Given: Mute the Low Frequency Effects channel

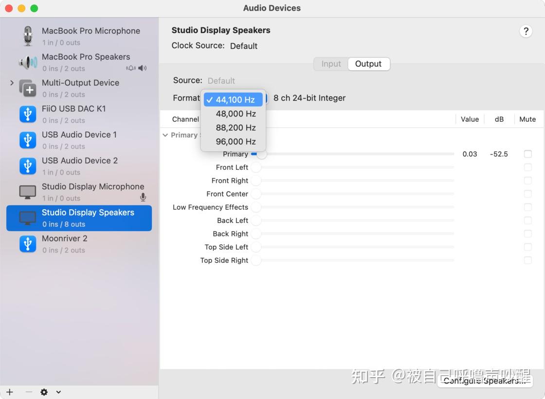Looking at the screenshot, I should [528, 207].
